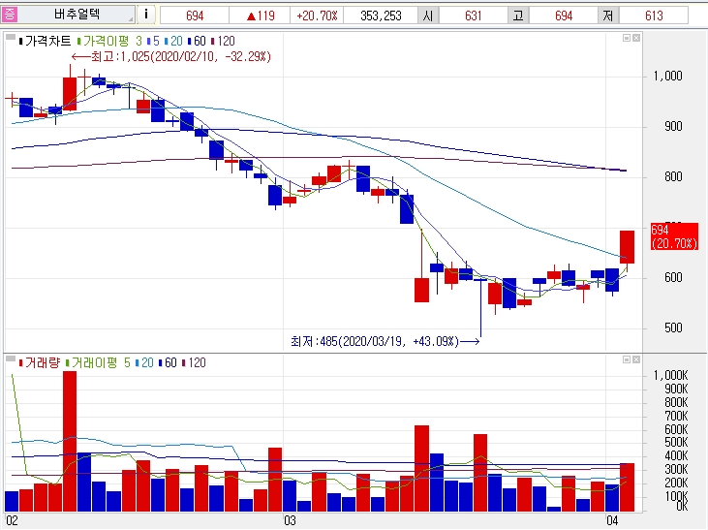
Task: Click the 저 low price label
Action: (608, 16)
